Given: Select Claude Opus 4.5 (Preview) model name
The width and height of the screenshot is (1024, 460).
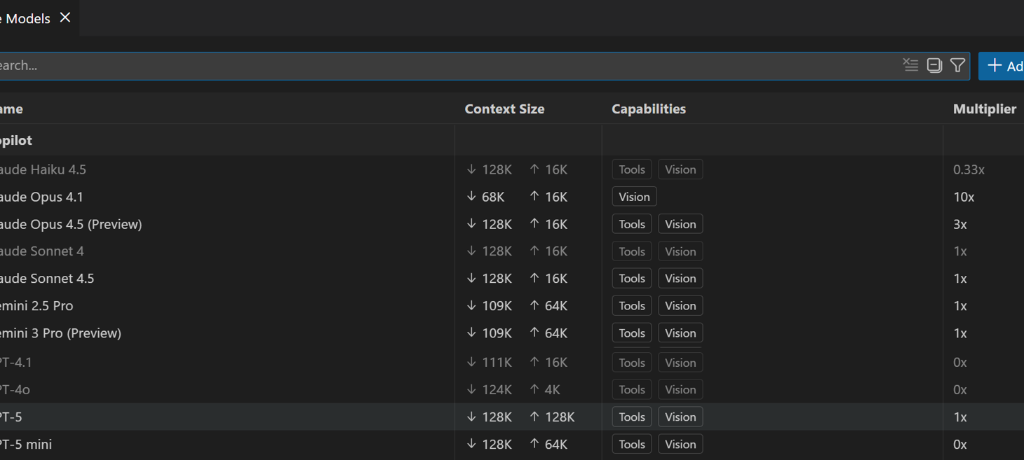Looking at the screenshot, I should 71,224.
